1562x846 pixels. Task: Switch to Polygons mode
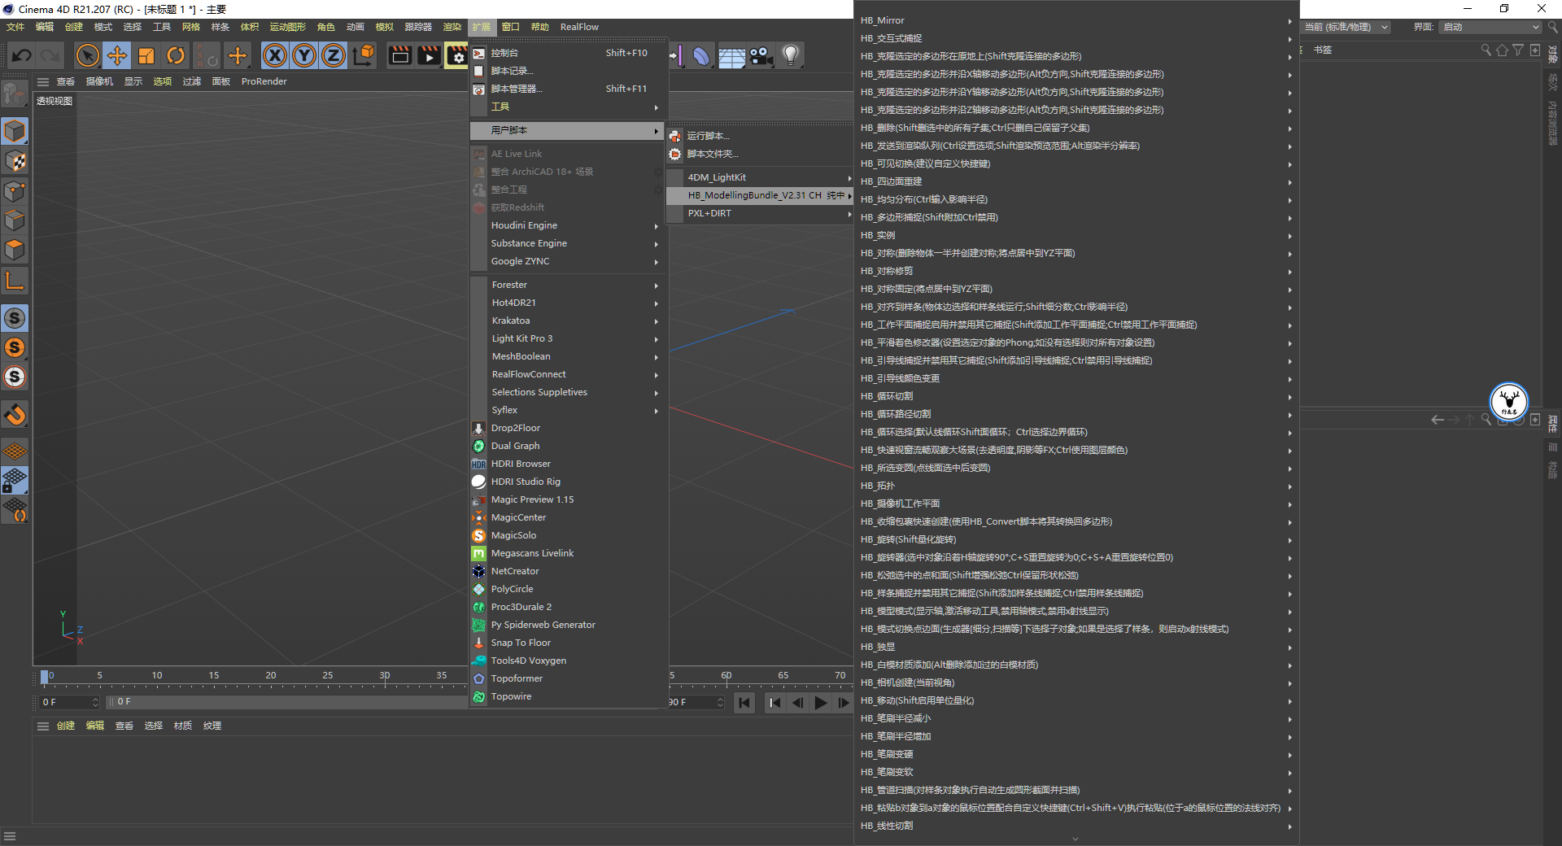[15, 250]
